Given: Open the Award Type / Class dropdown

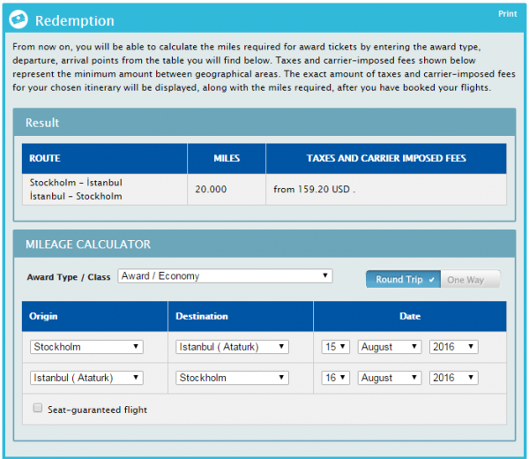Looking at the screenshot, I should 225,276.
